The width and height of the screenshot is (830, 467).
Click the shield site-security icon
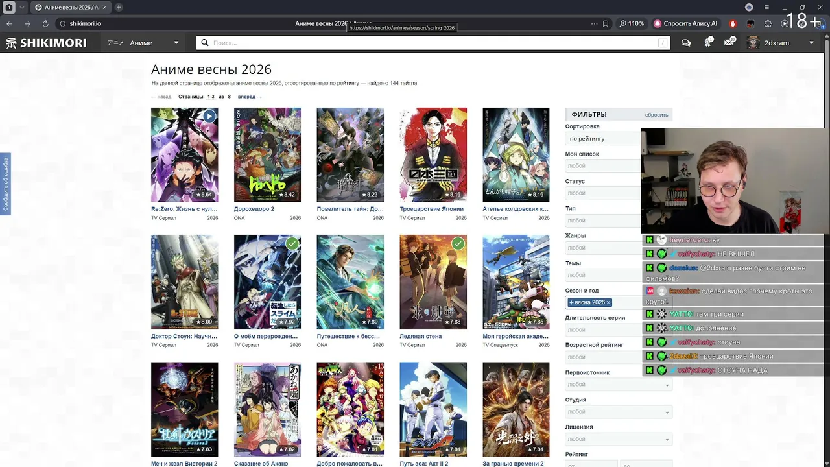(x=63, y=23)
